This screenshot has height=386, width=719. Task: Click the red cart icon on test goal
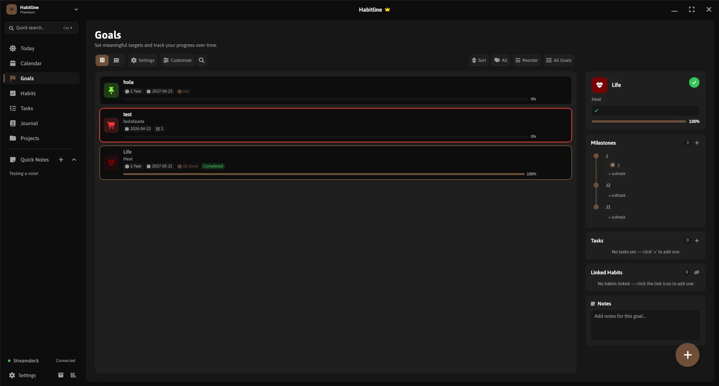(111, 125)
